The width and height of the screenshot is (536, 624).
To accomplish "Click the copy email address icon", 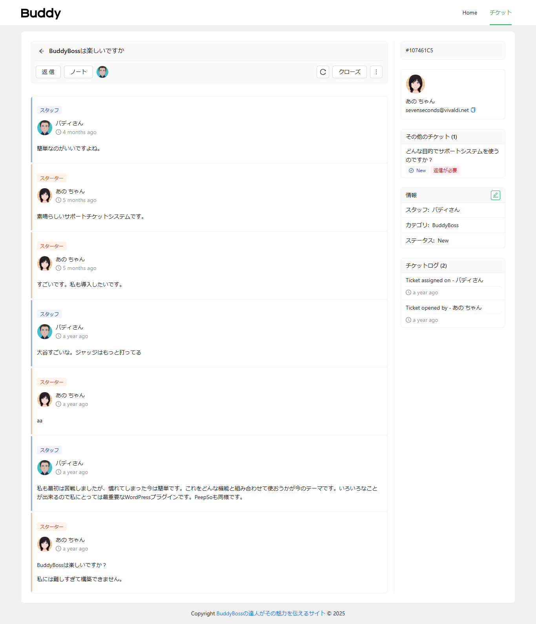I will click(473, 110).
